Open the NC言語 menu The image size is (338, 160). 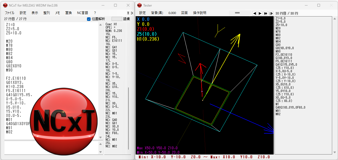(82, 13)
